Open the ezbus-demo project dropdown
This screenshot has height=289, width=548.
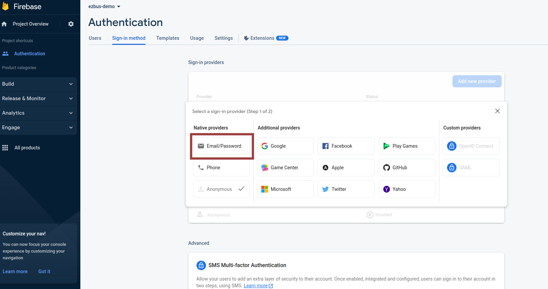pyautogui.click(x=104, y=6)
